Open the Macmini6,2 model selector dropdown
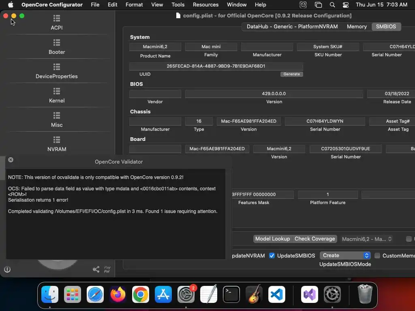 click(366, 239)
